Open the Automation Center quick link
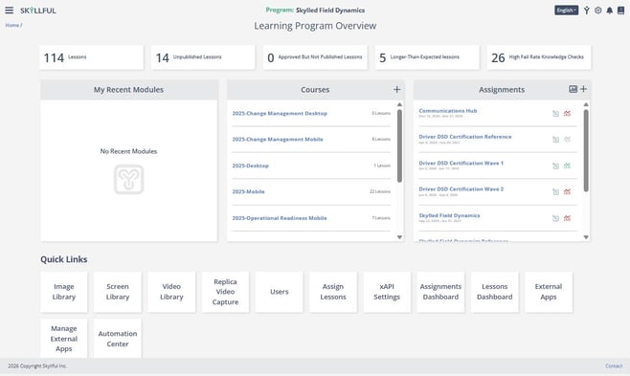The height and width of the screenshot is (376, 630). (x=118, y=339)
